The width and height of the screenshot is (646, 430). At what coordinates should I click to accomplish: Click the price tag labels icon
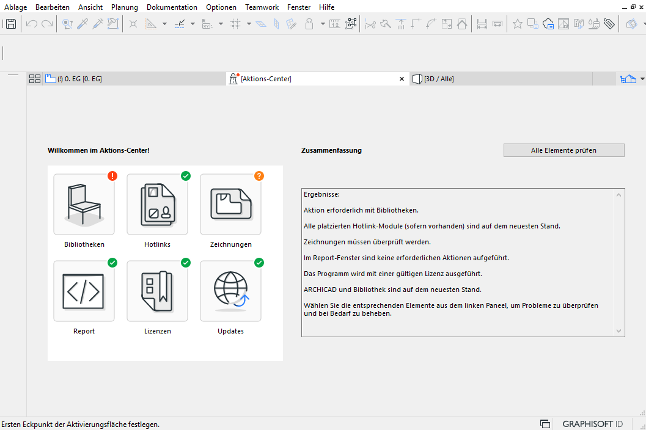coord(609,24)
